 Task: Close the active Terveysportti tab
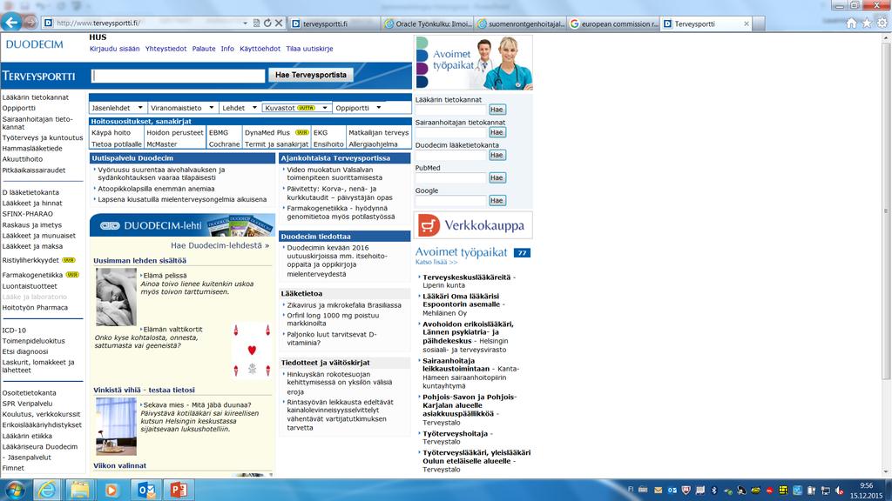coord(747,23)
